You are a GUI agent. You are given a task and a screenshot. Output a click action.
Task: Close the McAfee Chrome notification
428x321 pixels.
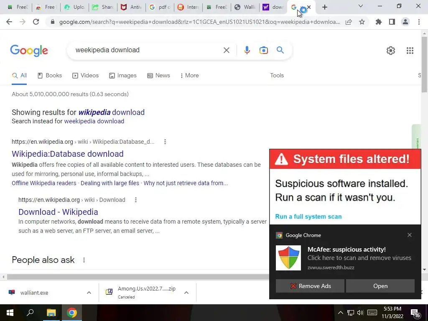tap(410, 235)
